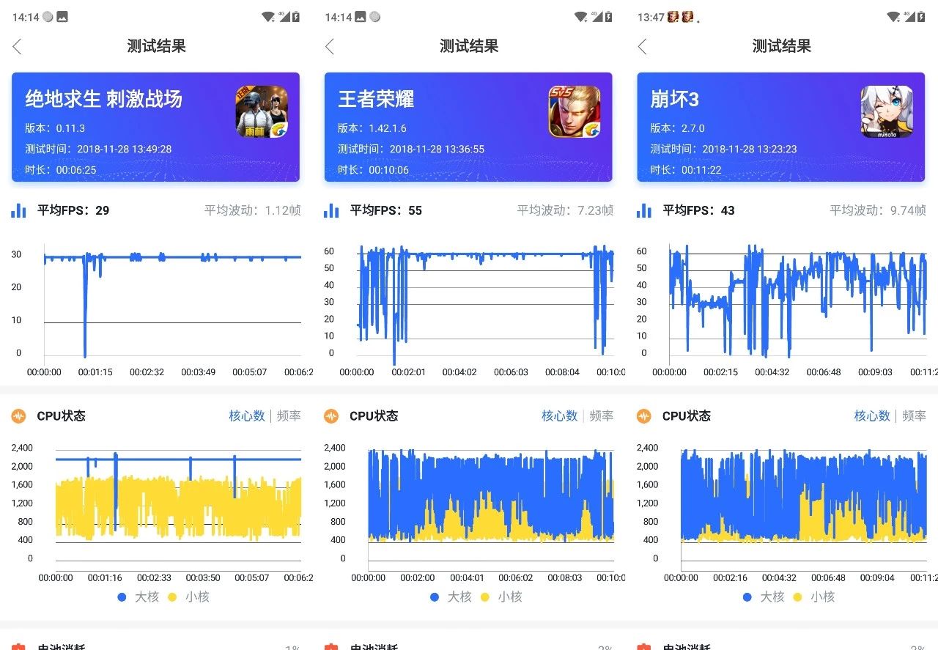
Task: Select the 平均波动：1.12帧 text
Action: pos(253,211)
